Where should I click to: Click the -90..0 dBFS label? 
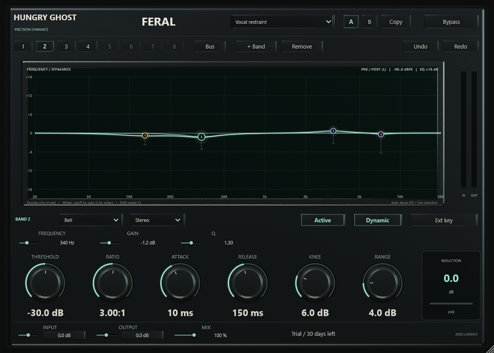(x=403, y=69)
